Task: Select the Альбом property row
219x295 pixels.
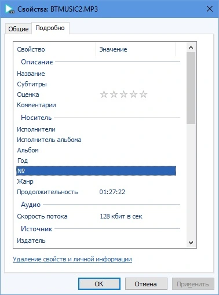Action: [x=96, y=150]
